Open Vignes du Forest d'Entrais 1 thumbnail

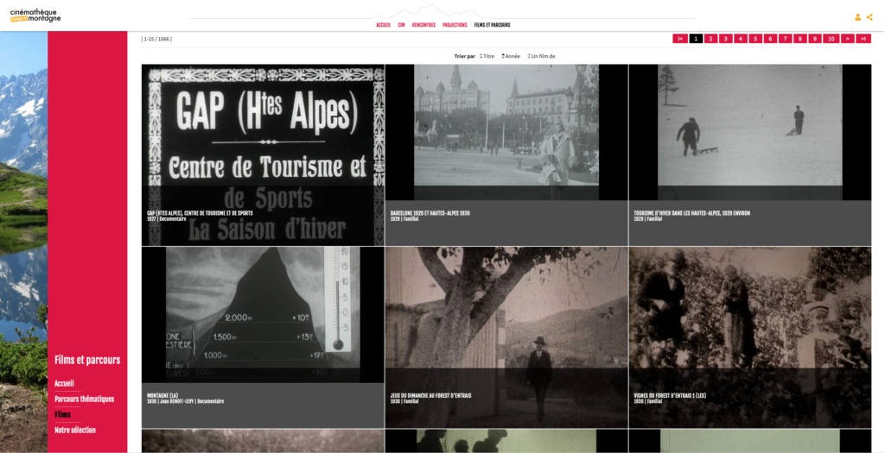750,337
